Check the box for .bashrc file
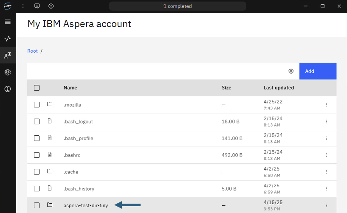Image resolution: width=347 pixels, height=213 pixels. (x=37, y=155)
